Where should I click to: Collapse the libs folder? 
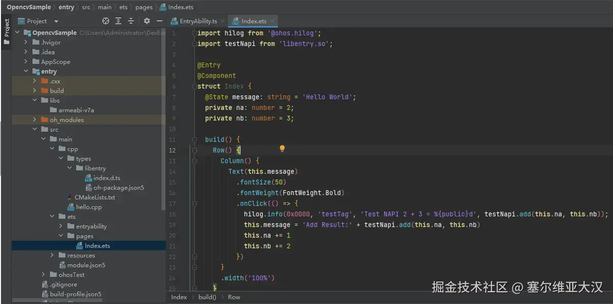[35, 100]
